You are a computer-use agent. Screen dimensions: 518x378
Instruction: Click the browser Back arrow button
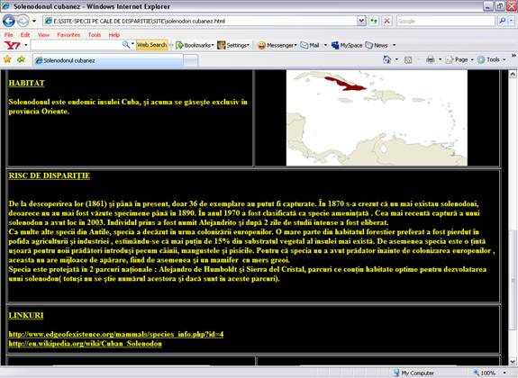coord(9,21)
